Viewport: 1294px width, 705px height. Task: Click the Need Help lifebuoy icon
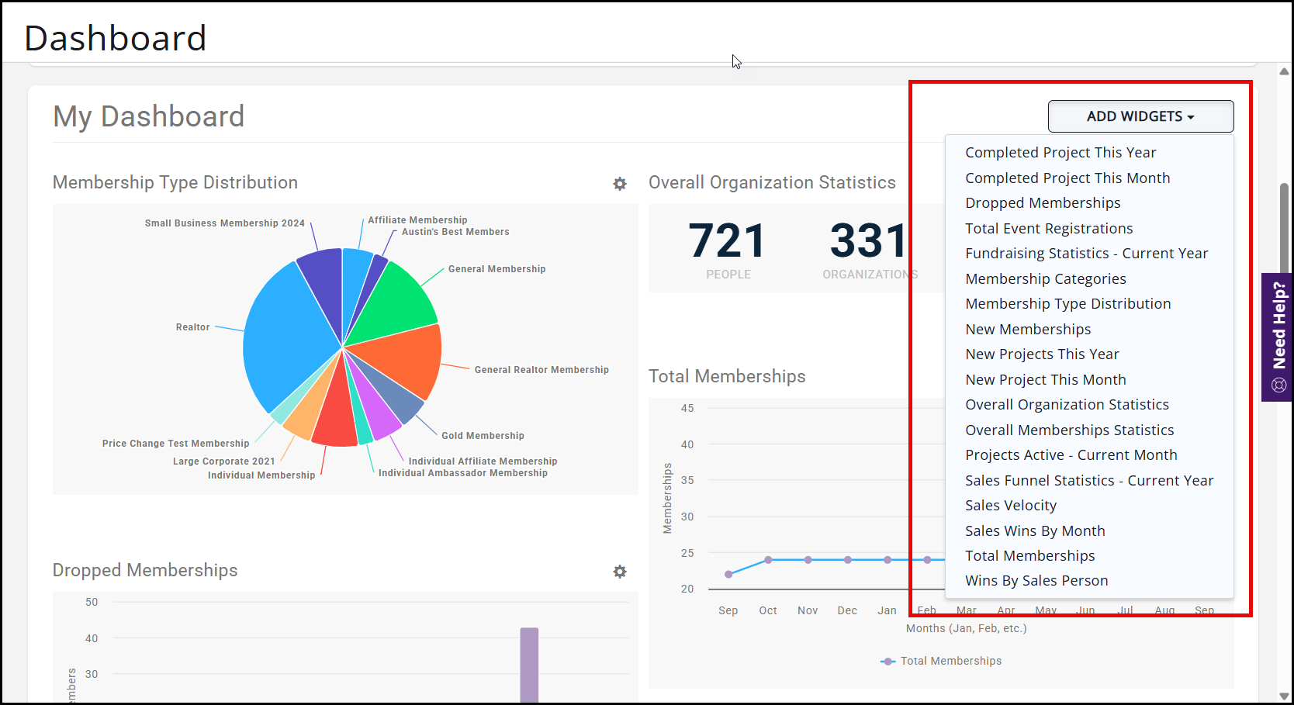click(x=1278, y=385)
